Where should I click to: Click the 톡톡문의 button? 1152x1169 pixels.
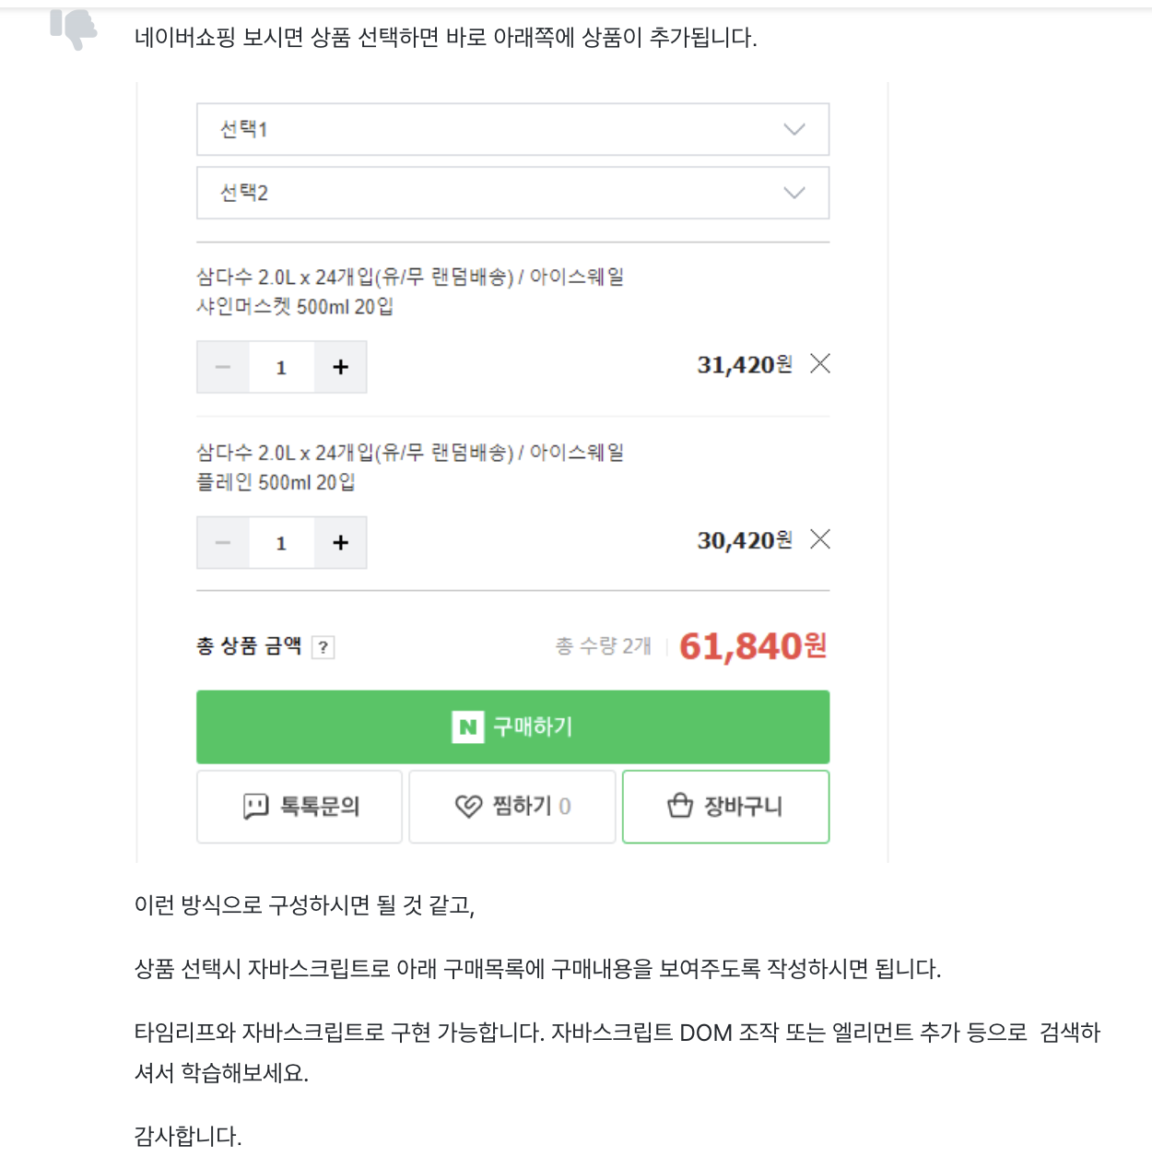300,807
